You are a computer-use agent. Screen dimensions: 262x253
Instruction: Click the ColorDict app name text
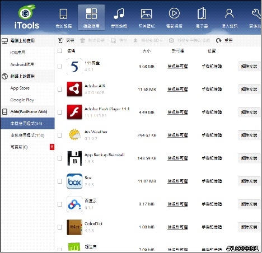[x=93, y=223]
